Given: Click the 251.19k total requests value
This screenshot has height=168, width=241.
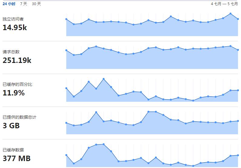Looking at the screenshot, I should point(17,60).
